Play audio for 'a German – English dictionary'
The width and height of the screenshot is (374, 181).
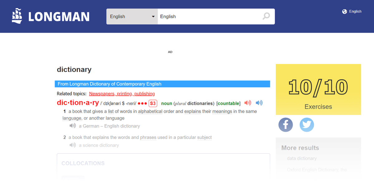point(73,126)
